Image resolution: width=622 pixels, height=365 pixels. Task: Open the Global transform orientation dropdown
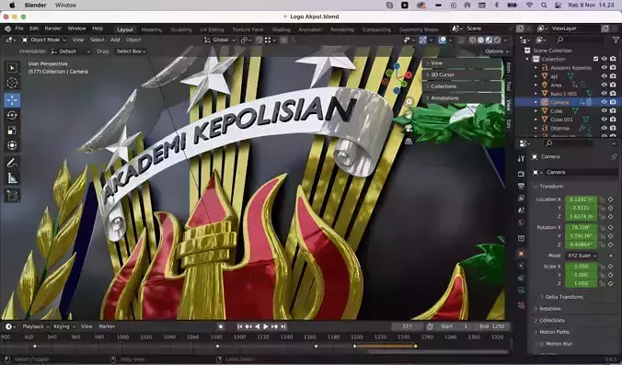[219, 40]
